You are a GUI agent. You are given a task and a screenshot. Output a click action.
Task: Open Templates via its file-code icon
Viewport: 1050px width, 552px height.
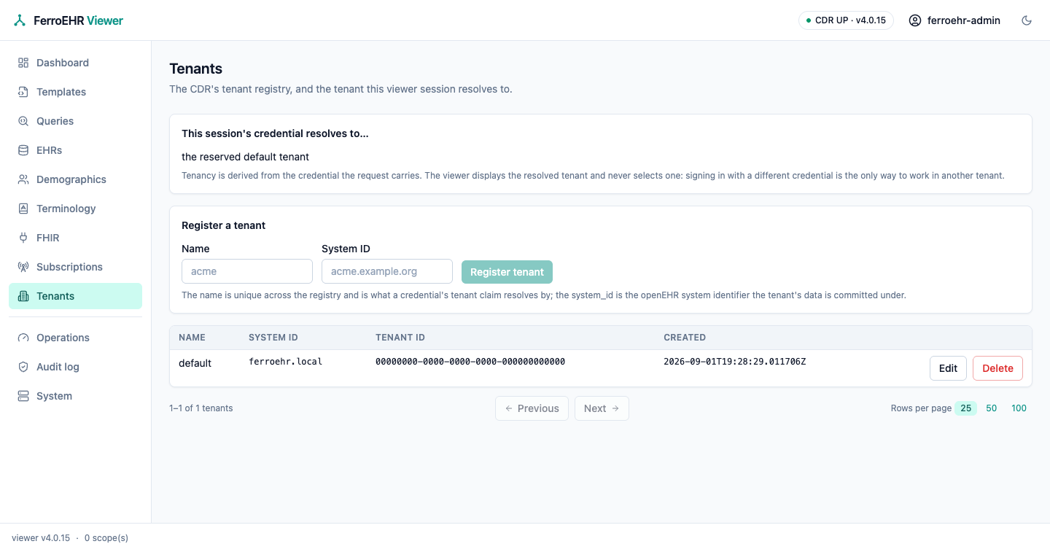pyautogui.click(x=23, y=92)
